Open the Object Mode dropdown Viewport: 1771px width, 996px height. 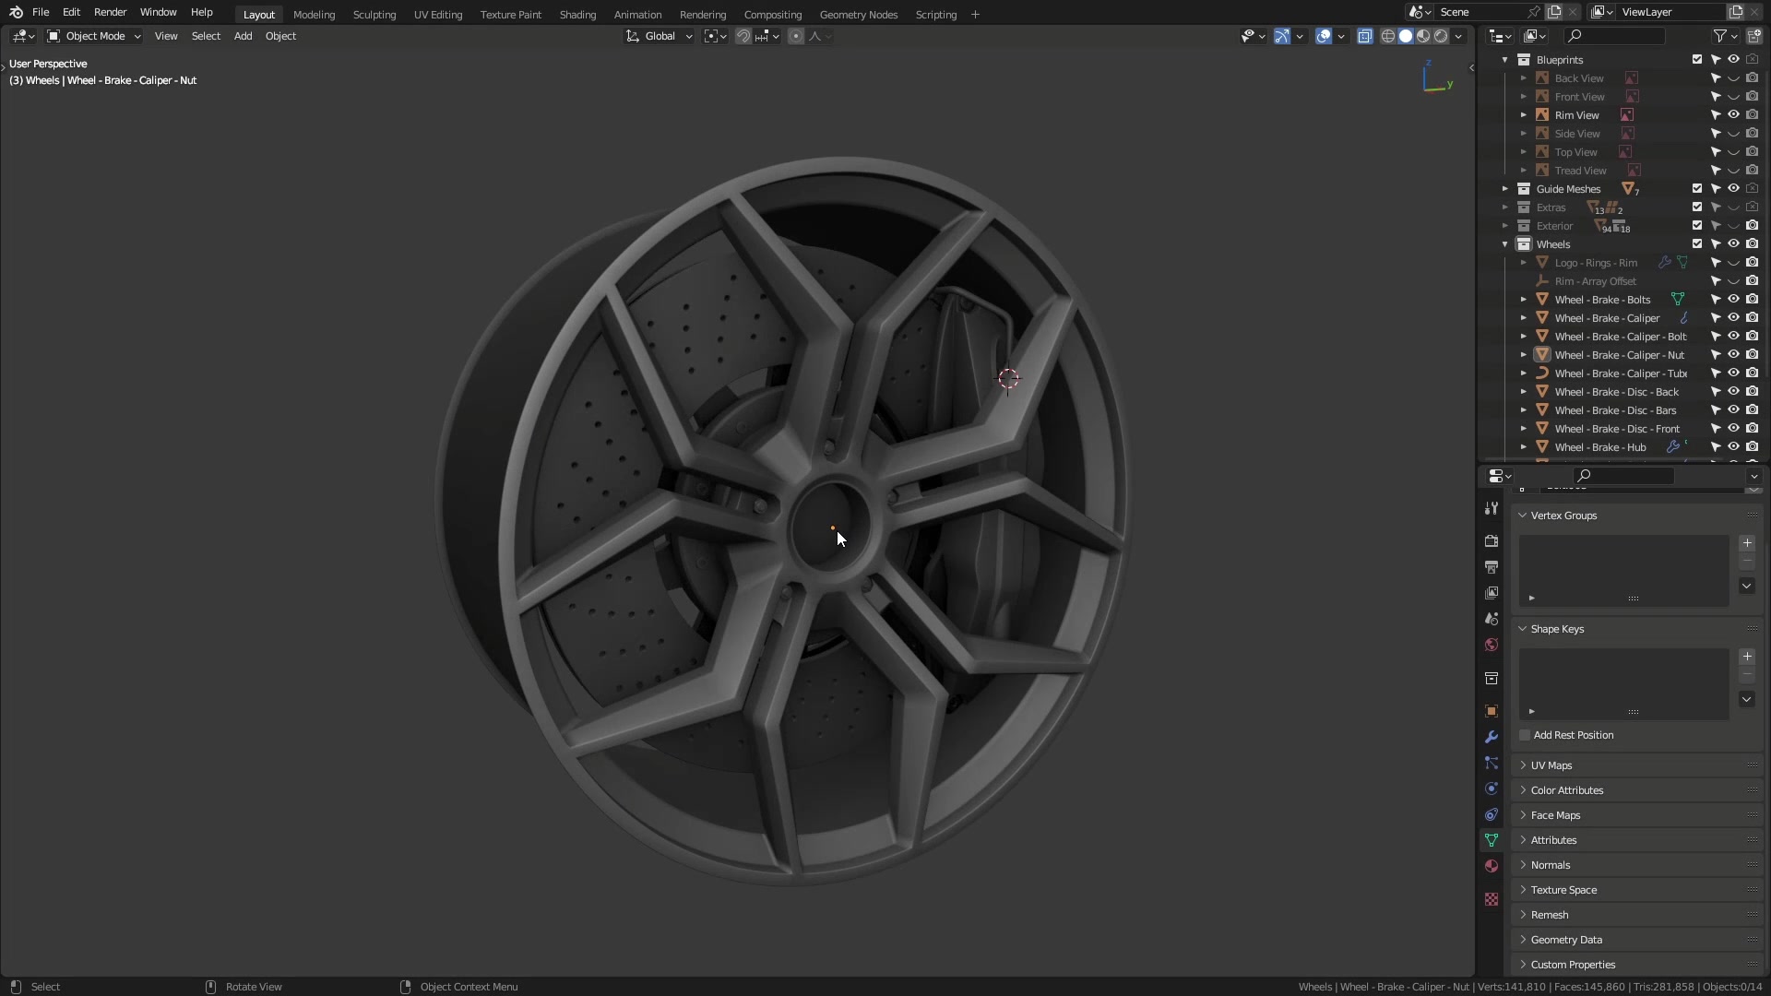(x=94, y=36)
